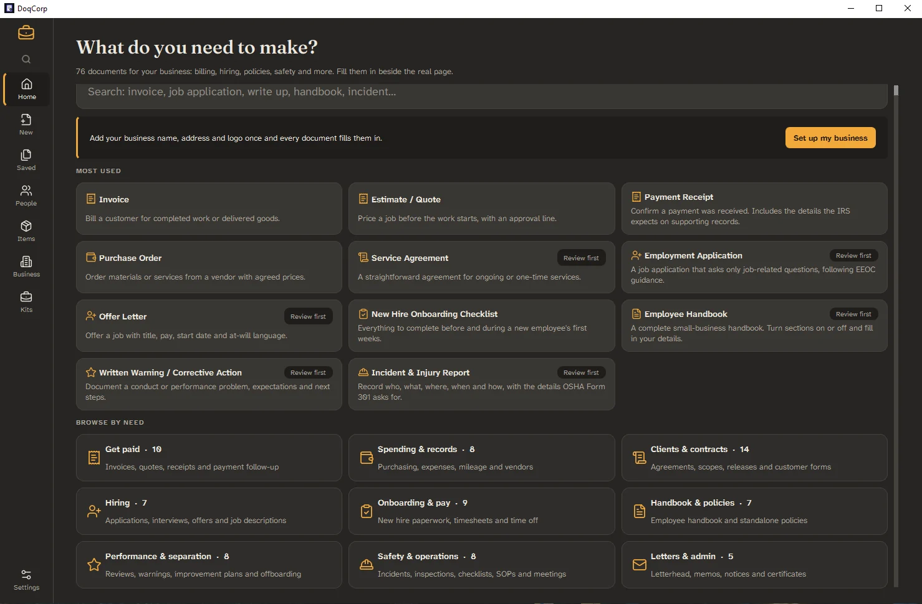Click the 'What do you need to make?' heading
Screen dimensions: 922x604
point(197,47)
